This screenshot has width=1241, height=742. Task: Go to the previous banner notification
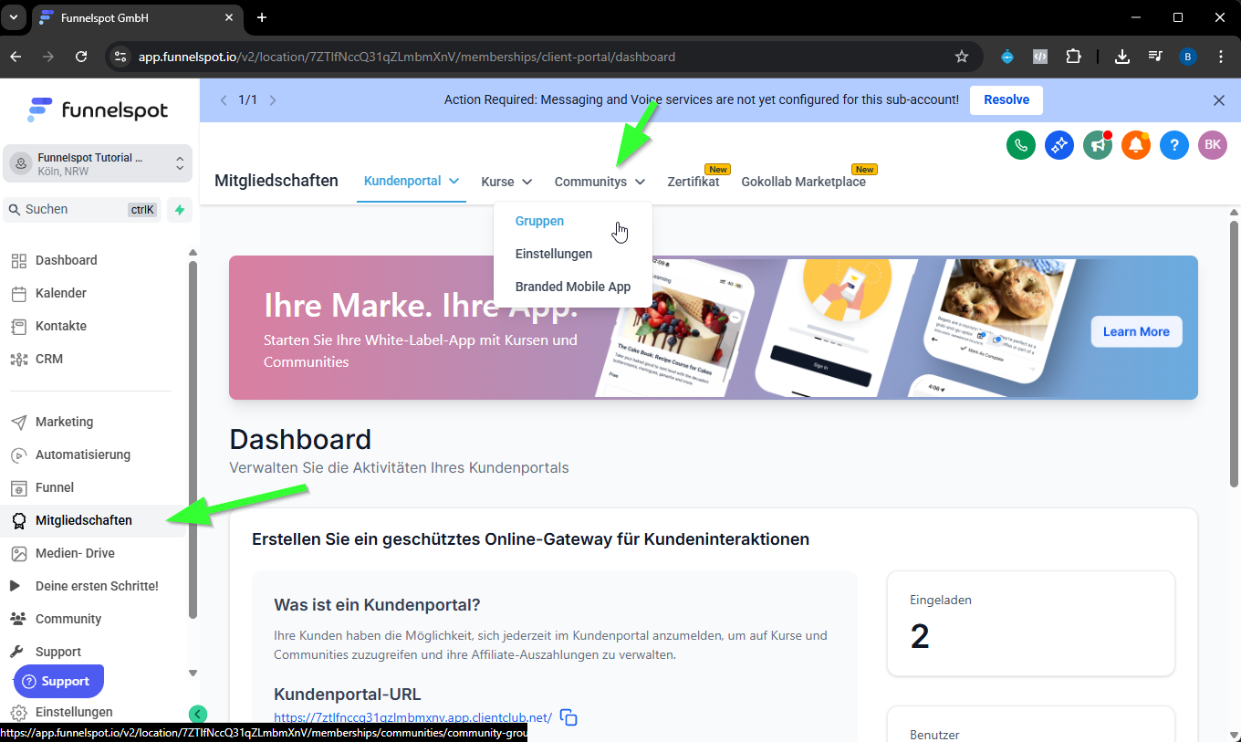click(x=224, y=100)
